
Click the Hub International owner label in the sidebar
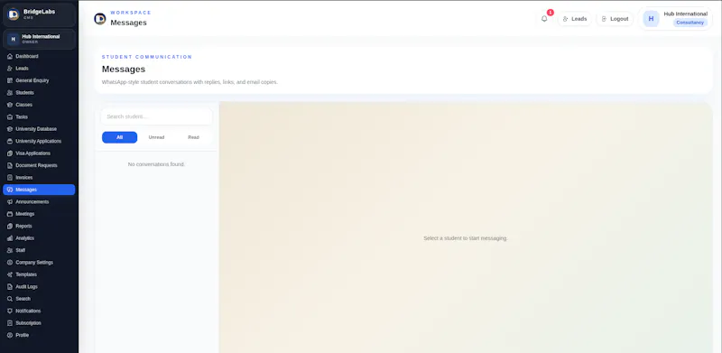coord(41,36)
